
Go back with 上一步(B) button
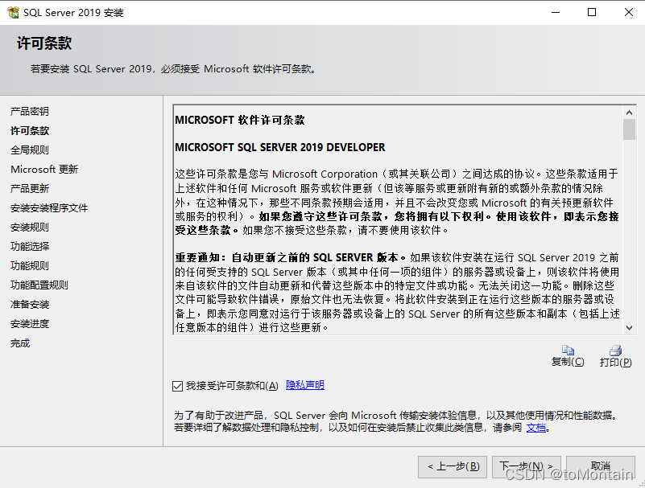pyautogui.click(x=453, y=466)
